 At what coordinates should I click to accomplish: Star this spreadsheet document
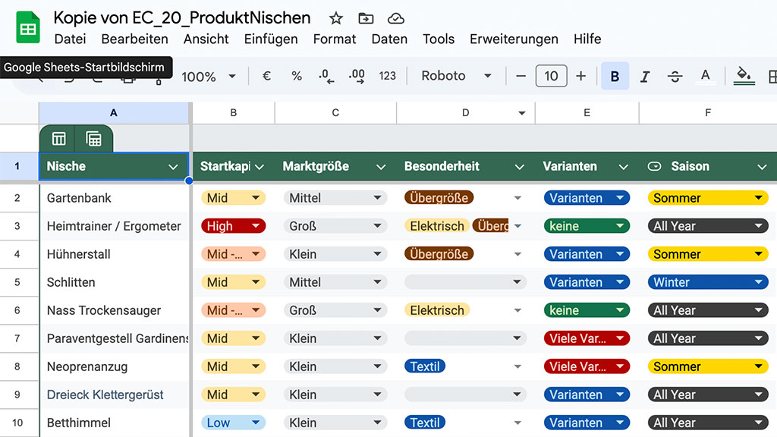336,18
